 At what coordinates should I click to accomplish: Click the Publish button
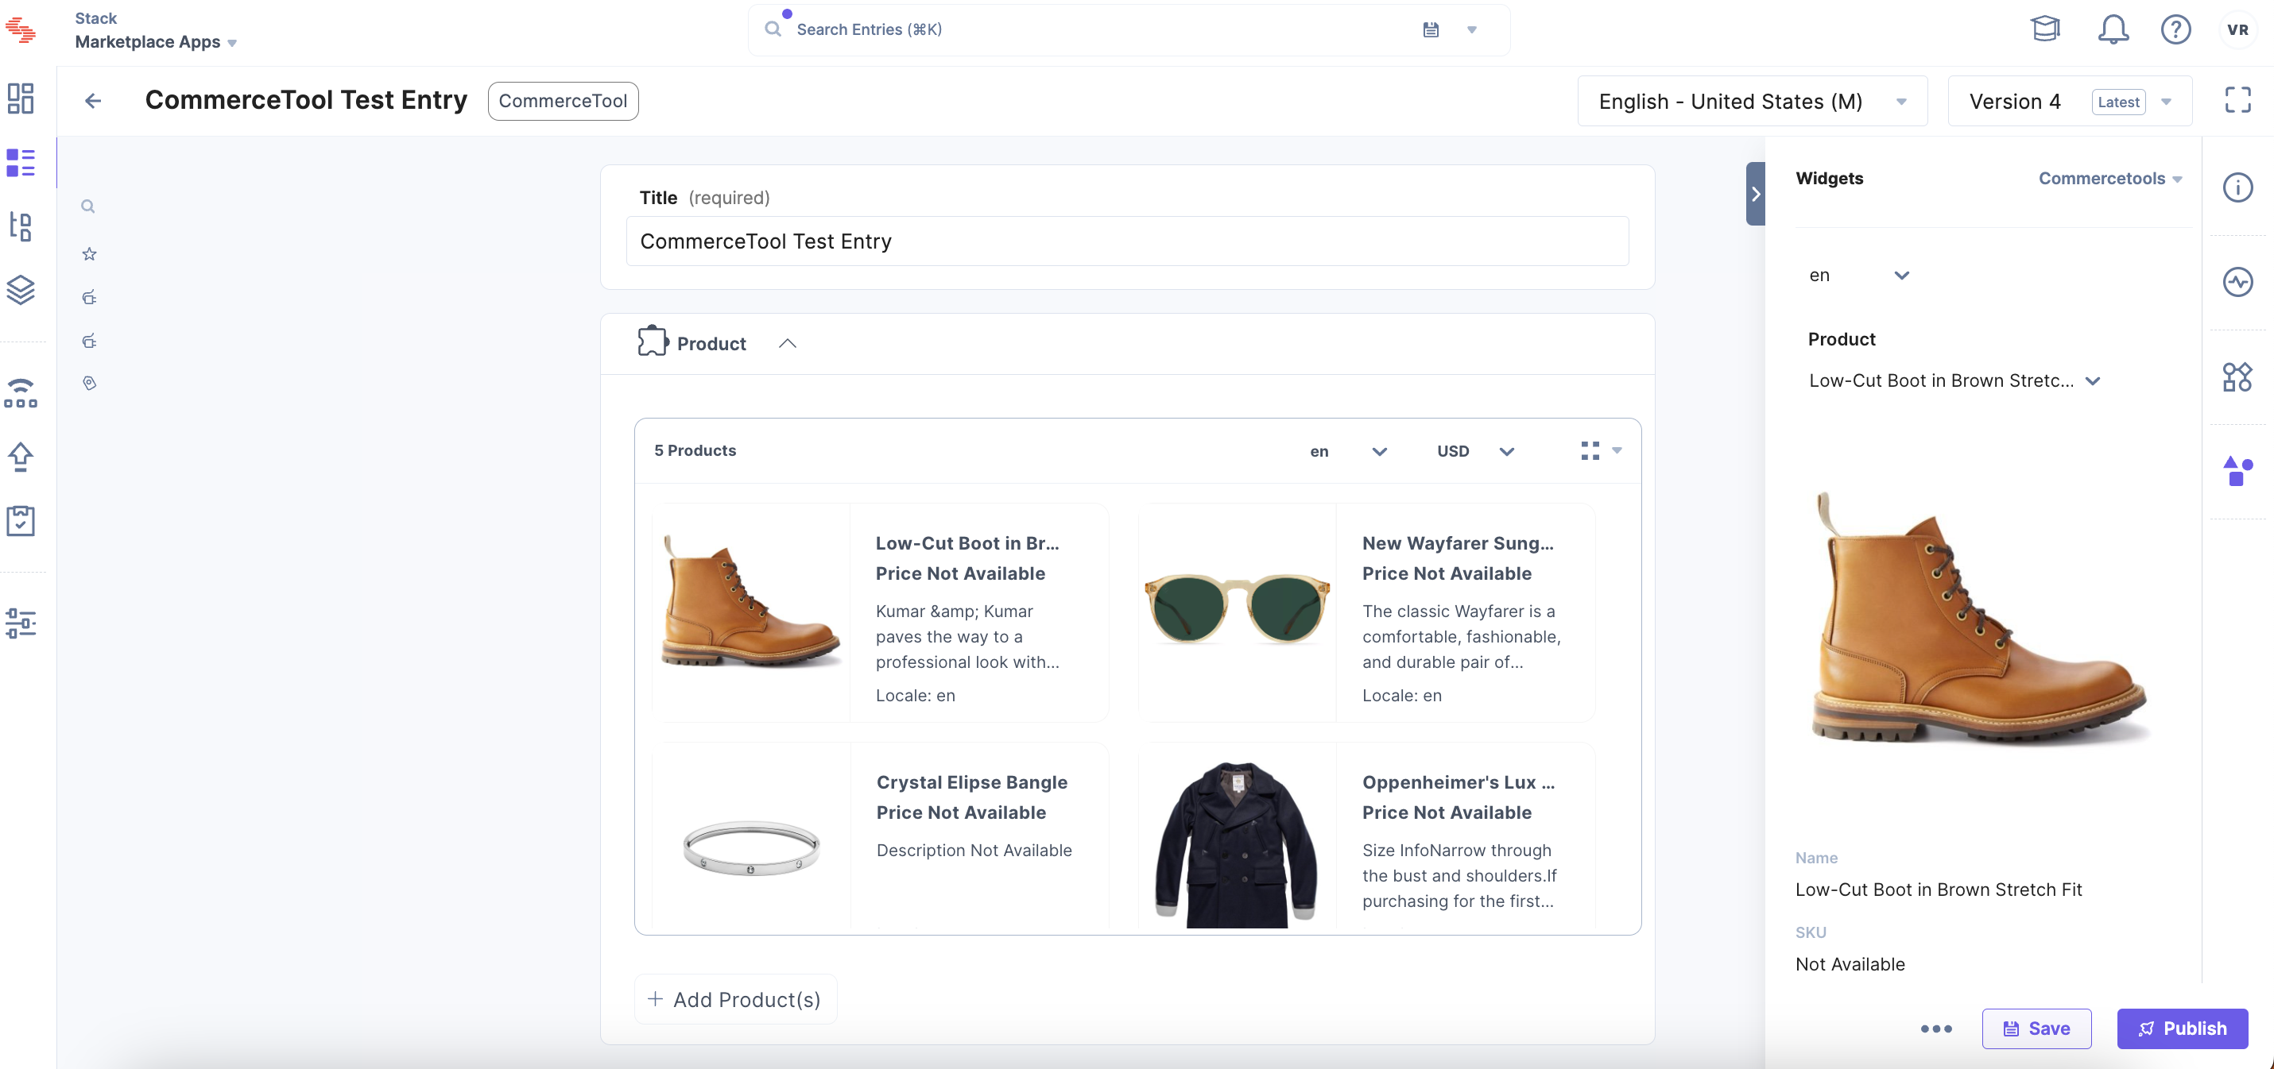tap(2183, 1028)
